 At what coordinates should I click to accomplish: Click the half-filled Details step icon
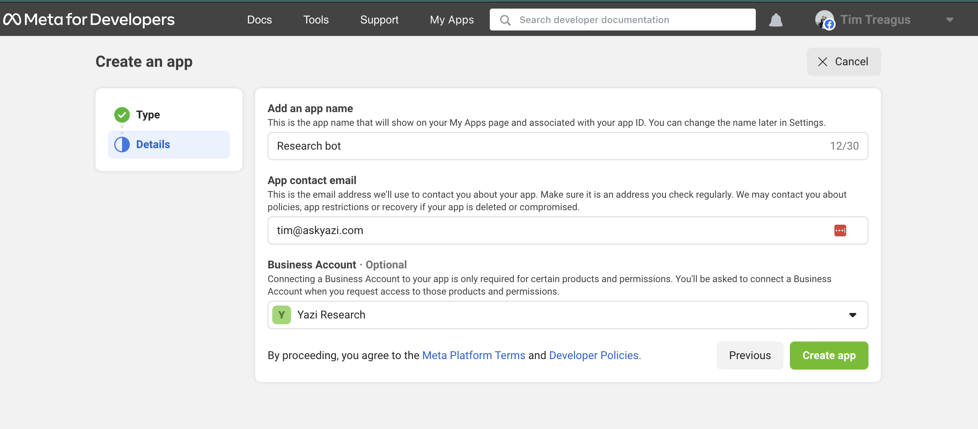(122, 145)
